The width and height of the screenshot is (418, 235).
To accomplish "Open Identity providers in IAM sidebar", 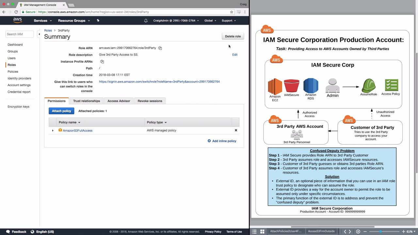I will tap(20, 78).
